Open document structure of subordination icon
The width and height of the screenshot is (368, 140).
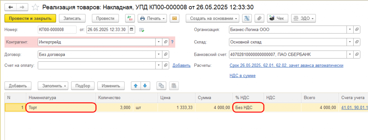[247, 18]
